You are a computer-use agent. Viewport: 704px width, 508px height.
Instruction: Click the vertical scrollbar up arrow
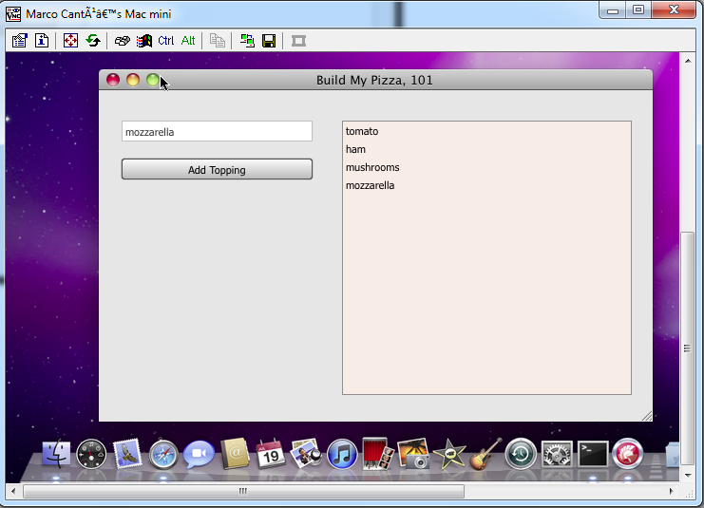[688, 61]
